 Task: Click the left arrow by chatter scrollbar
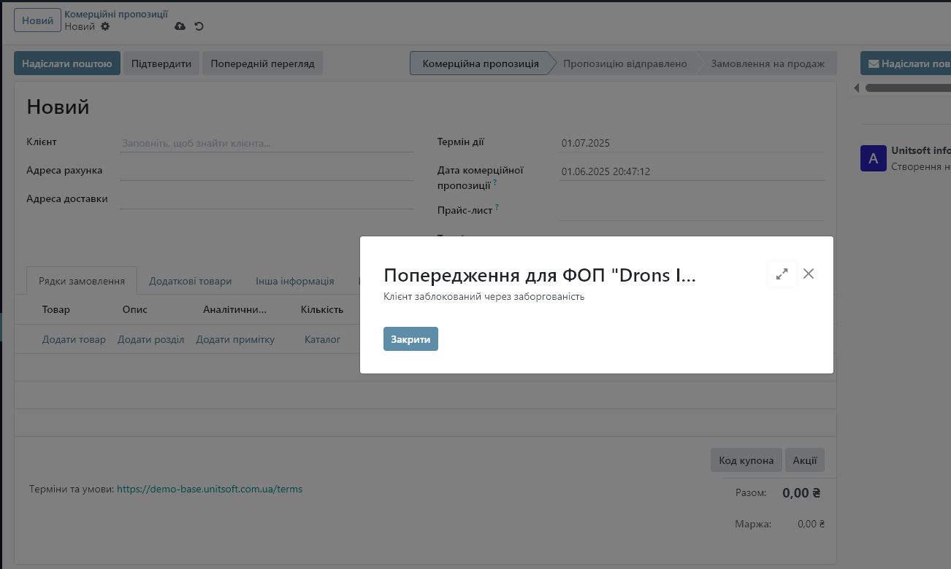pyautogui.click(x=857, y=88)
